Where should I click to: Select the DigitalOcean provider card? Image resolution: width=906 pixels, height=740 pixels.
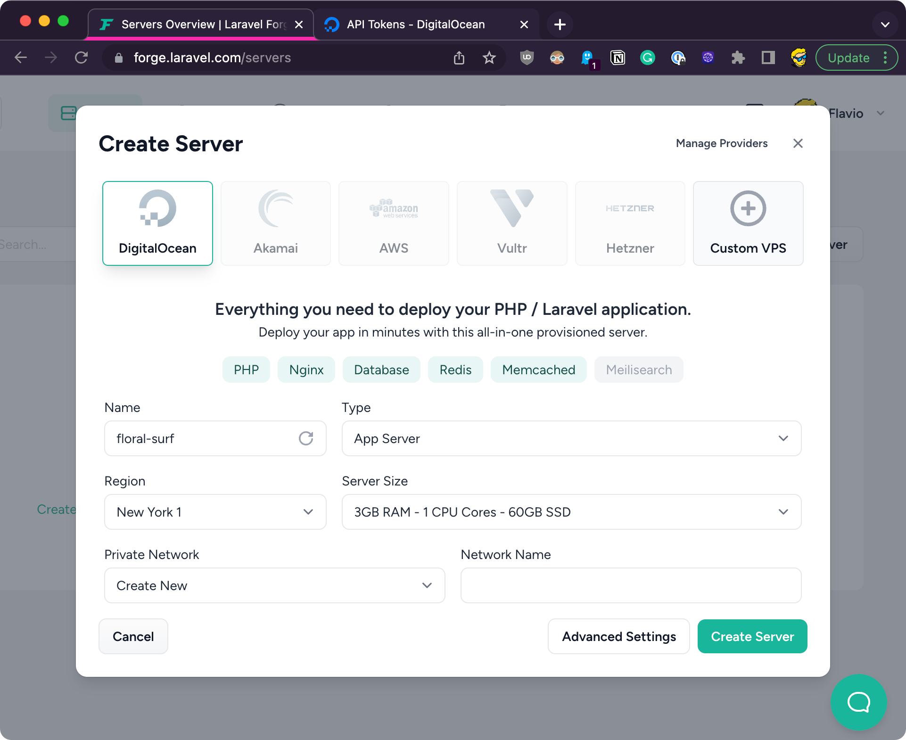point(157,223)
